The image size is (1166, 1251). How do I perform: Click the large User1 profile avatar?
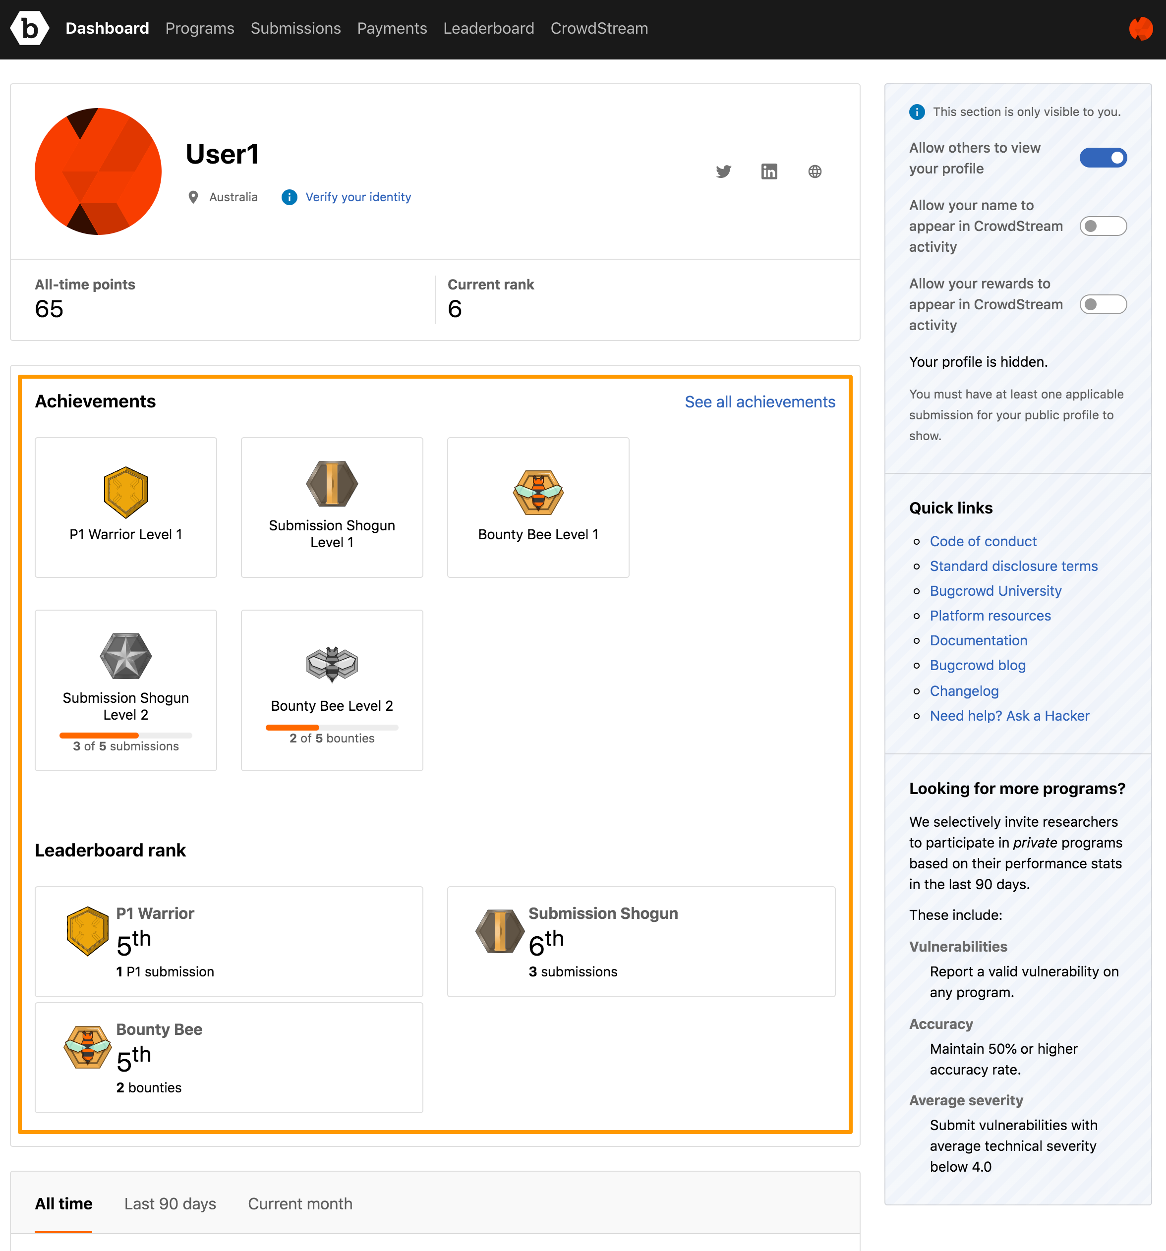(98, 171)
